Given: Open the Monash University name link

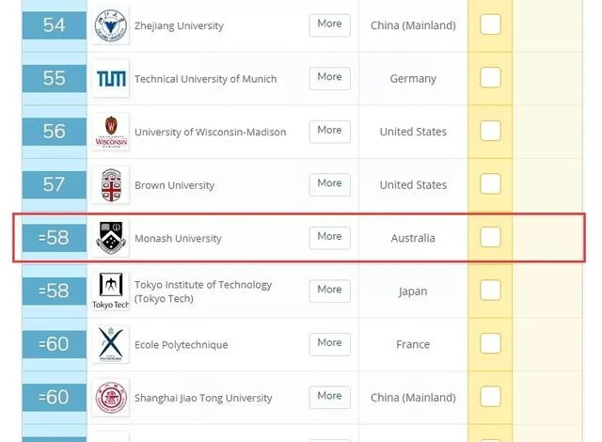Looking at the screenshot, I should pos(178,239).
